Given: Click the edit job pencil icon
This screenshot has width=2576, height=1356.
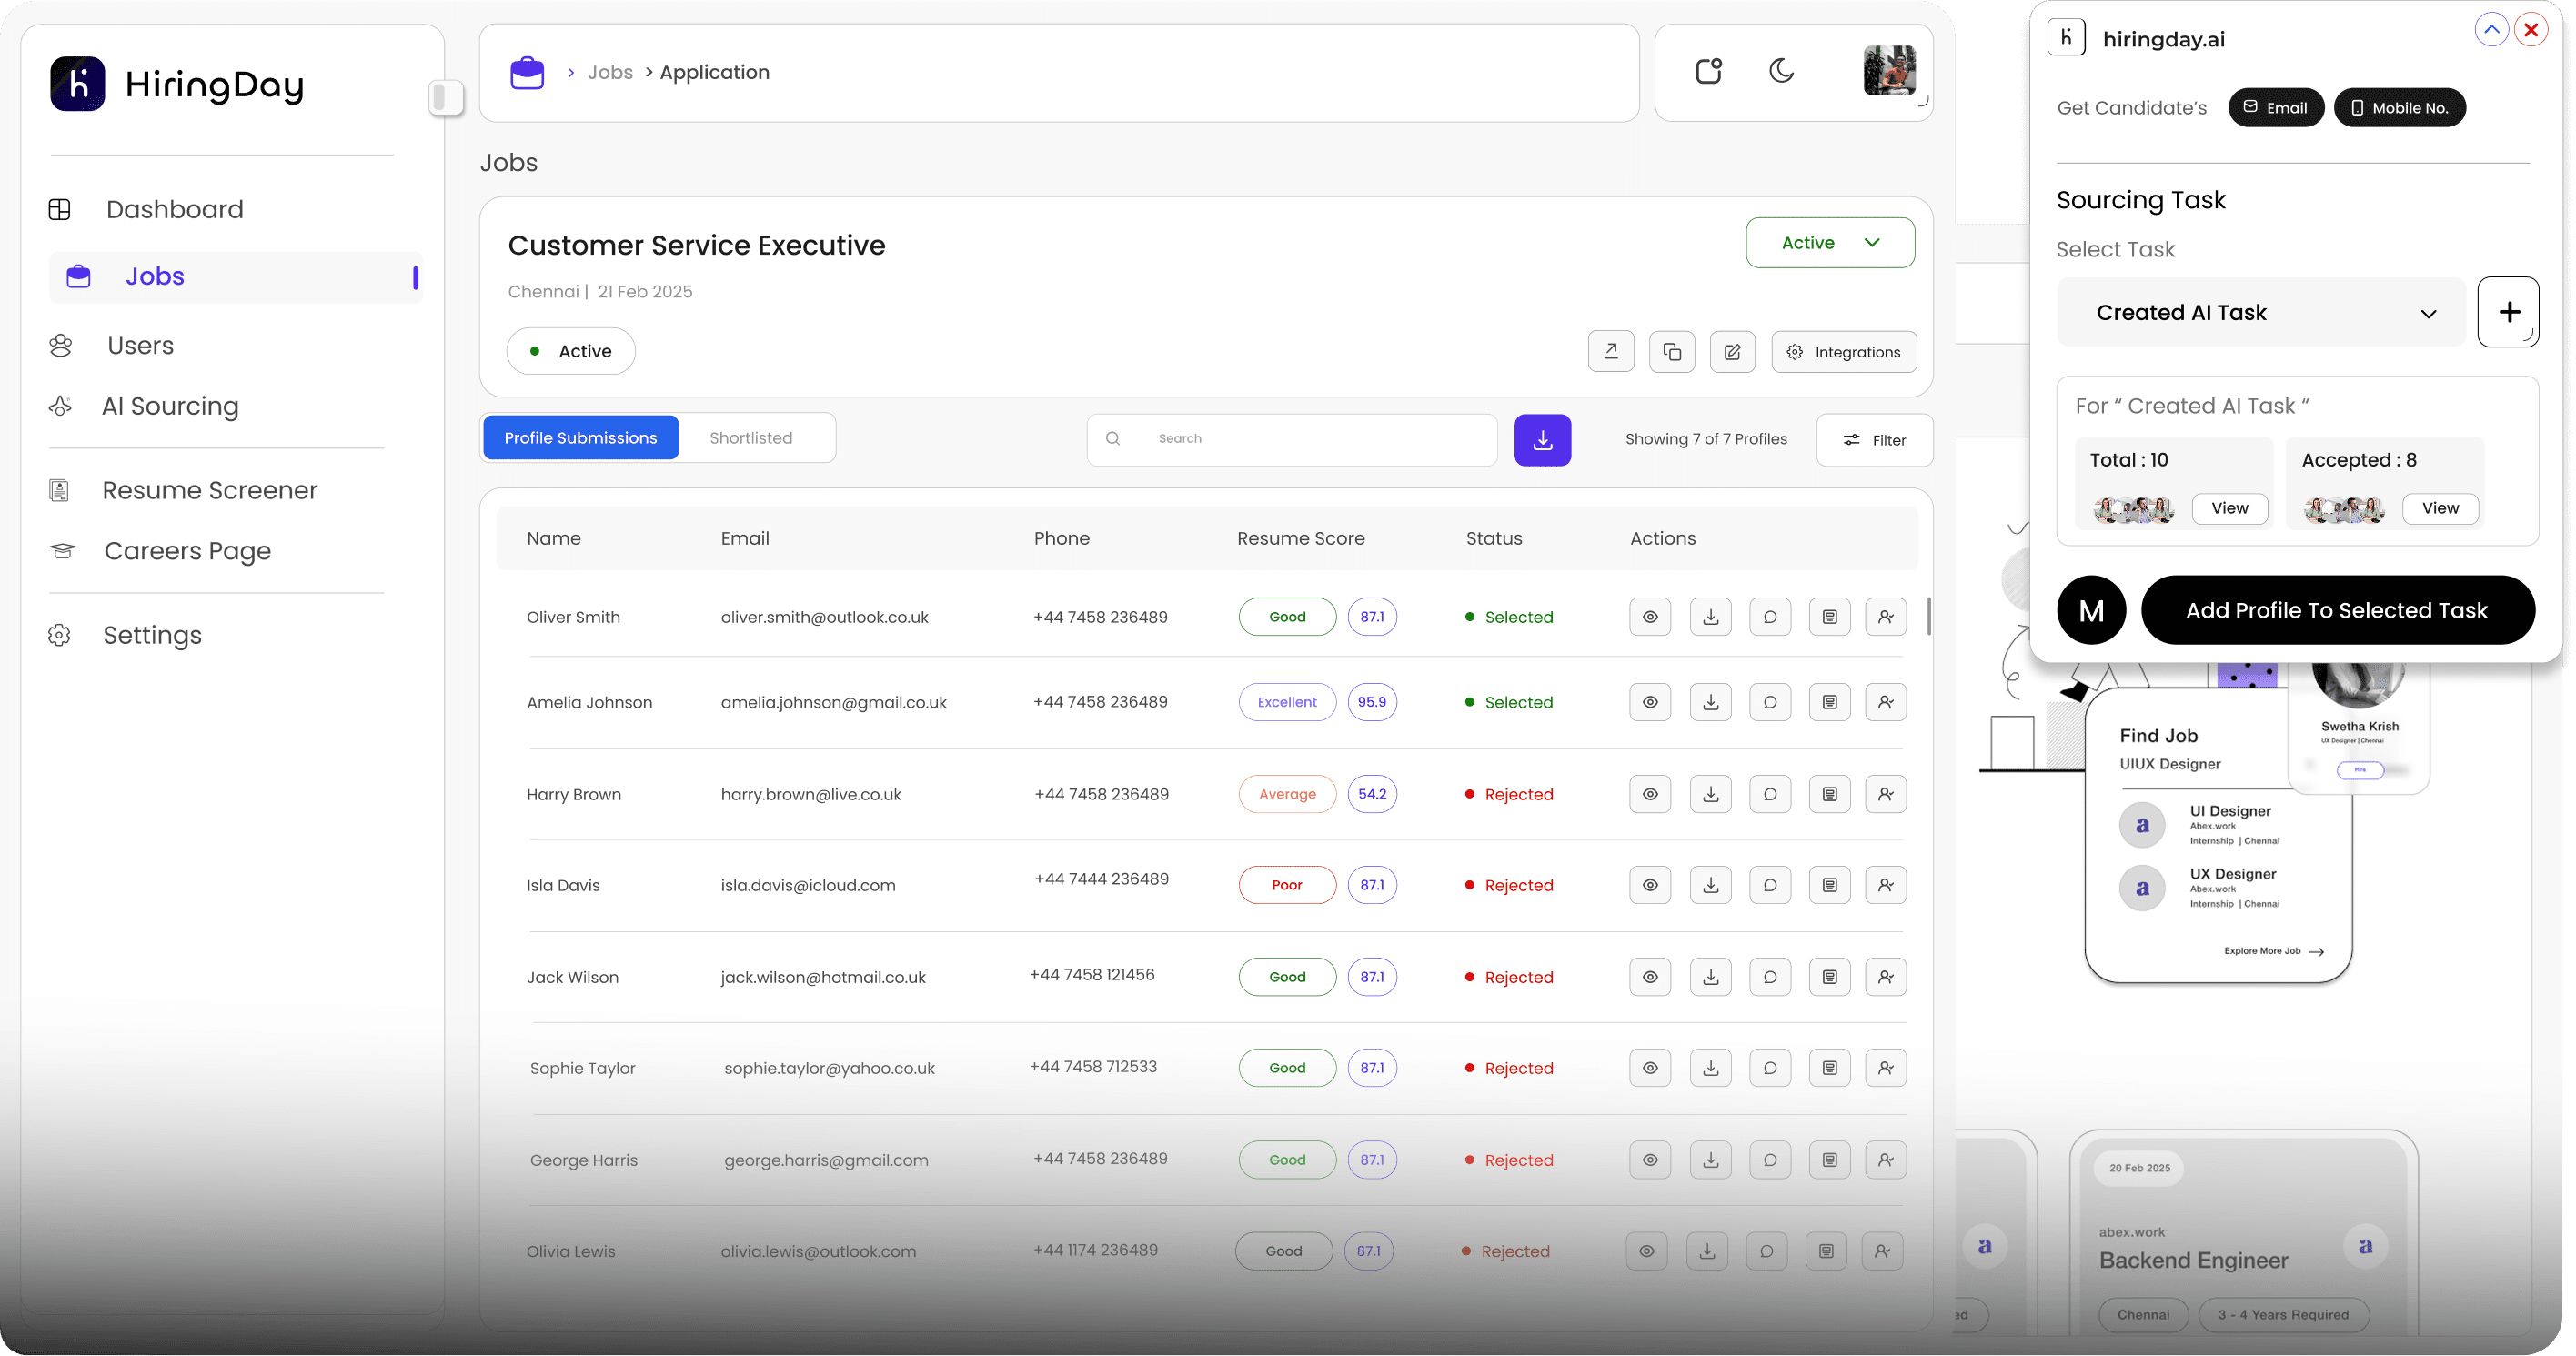Looking at the screenshot, I should pyautogui.click(x=1732, y=351).
